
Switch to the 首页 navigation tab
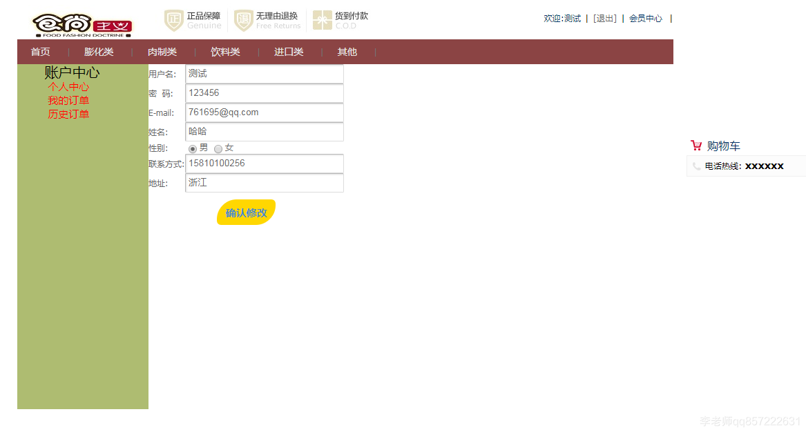[39, 52]
